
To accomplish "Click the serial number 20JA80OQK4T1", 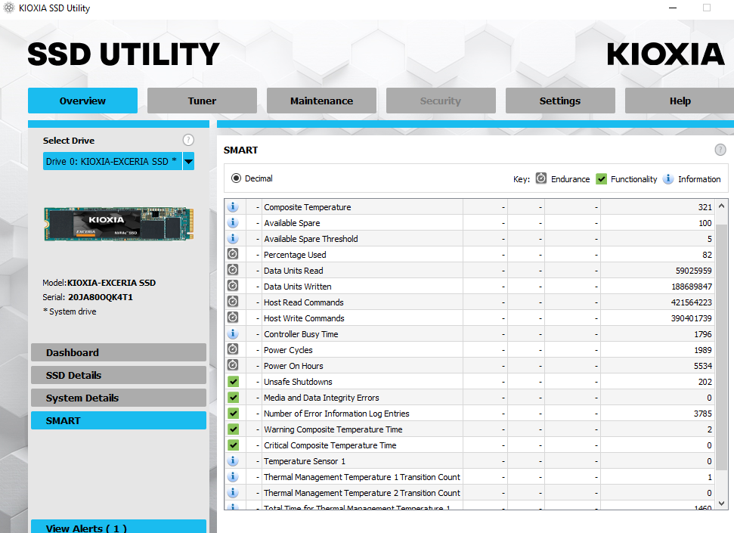I will [x=101, y=297].
